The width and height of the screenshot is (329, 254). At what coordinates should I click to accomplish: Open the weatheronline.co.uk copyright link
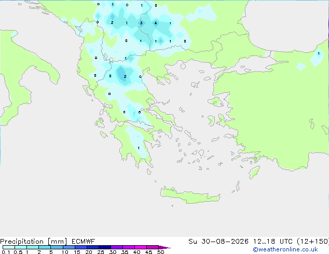[285, 249]
